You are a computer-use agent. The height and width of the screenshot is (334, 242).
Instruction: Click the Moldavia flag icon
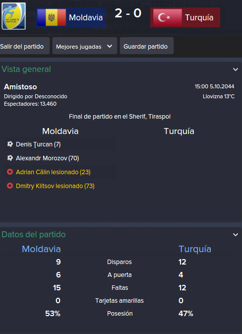(52, 17)
